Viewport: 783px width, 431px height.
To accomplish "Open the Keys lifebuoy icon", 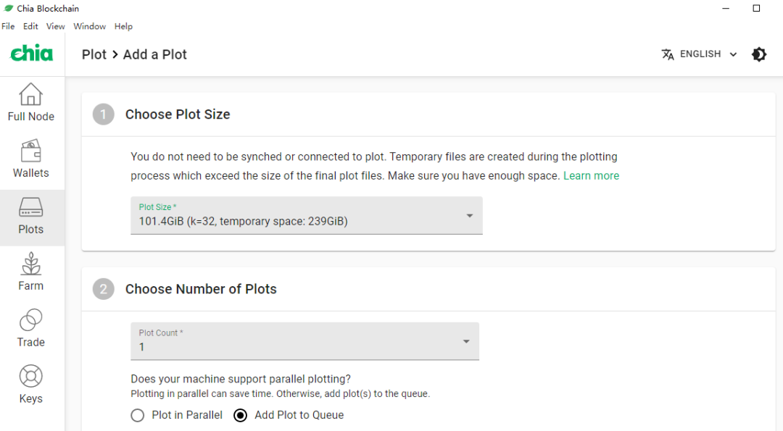I will tap(31, 376).
